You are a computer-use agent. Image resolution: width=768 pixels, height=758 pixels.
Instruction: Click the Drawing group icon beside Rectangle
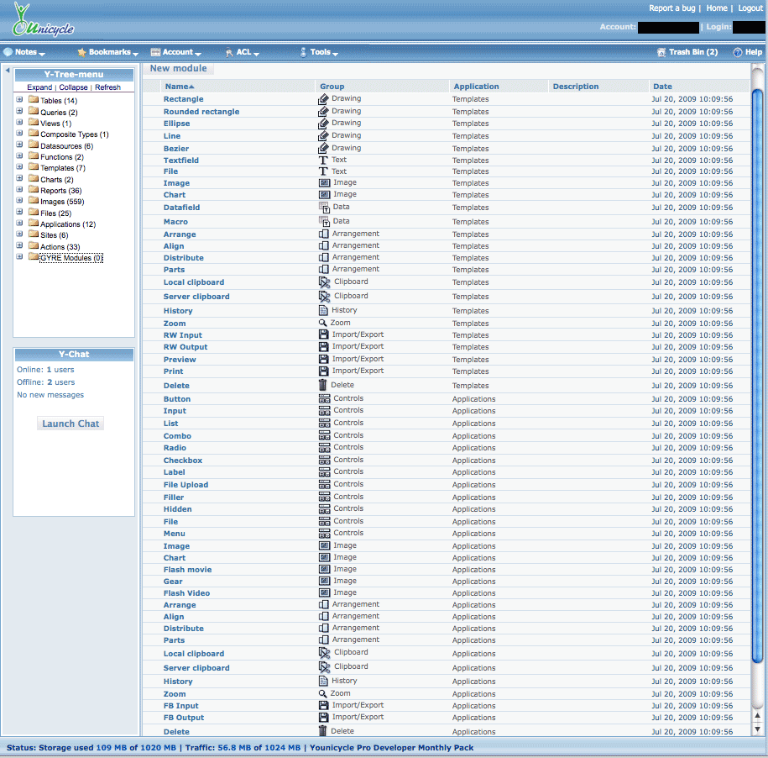tap(324, 99)
